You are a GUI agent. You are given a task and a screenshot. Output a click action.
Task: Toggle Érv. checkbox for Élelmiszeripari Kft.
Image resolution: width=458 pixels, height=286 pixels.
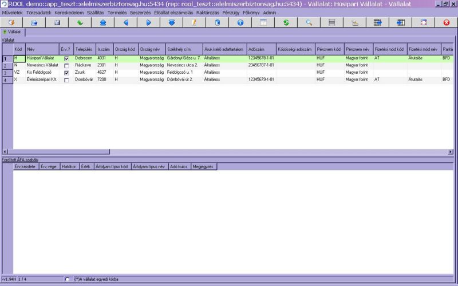(x=66, y=80)
